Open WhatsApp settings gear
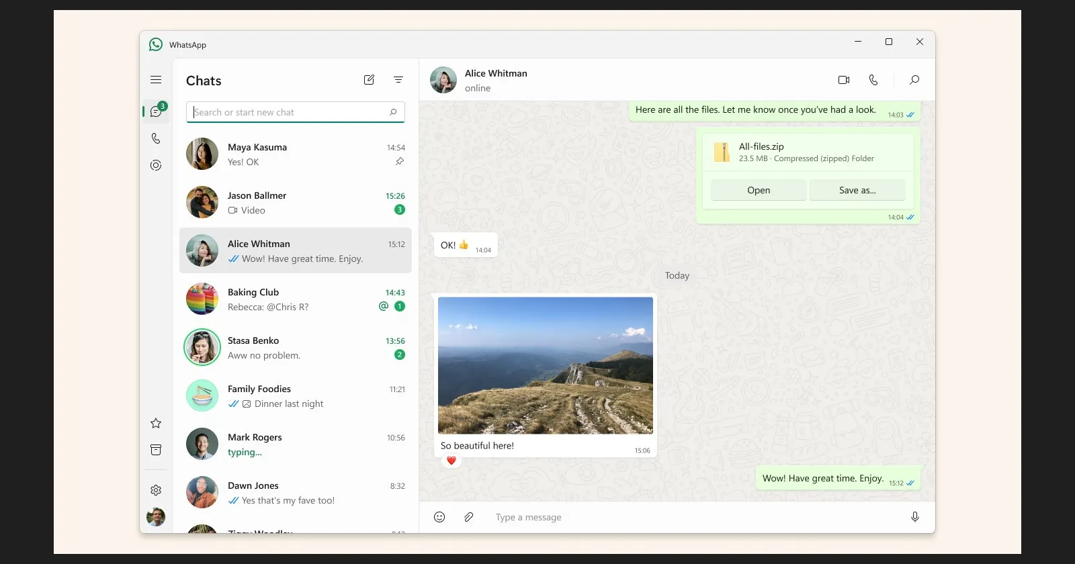The width and height of the screenshot is (1075, 564). 156,490
